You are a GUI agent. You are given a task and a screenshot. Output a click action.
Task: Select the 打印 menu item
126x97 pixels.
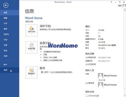[10, 40]
